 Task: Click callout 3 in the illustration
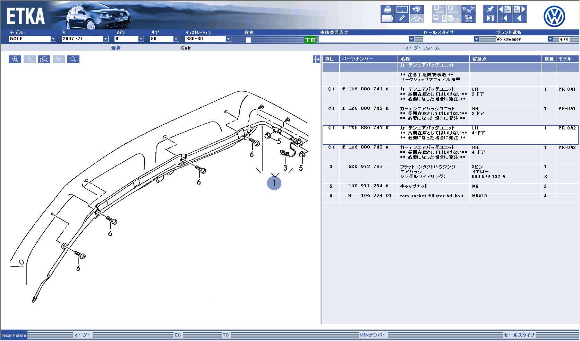(x=285, y=168)
